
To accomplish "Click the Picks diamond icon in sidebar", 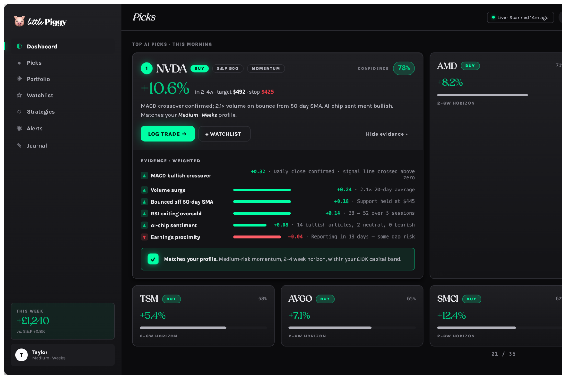I will (19, 63).
